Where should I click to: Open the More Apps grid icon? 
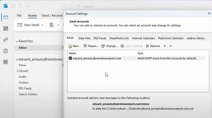point(5,62)
